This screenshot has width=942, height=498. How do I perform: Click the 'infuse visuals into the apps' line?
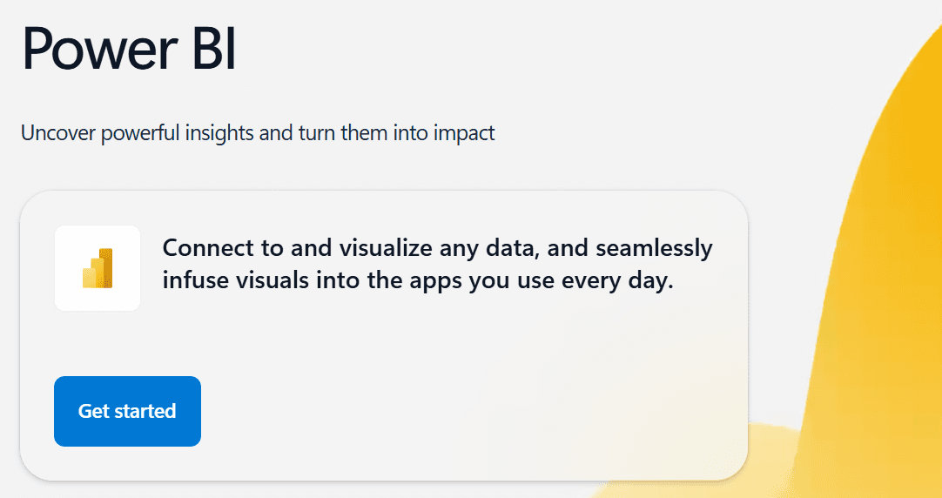click(418, 280)
